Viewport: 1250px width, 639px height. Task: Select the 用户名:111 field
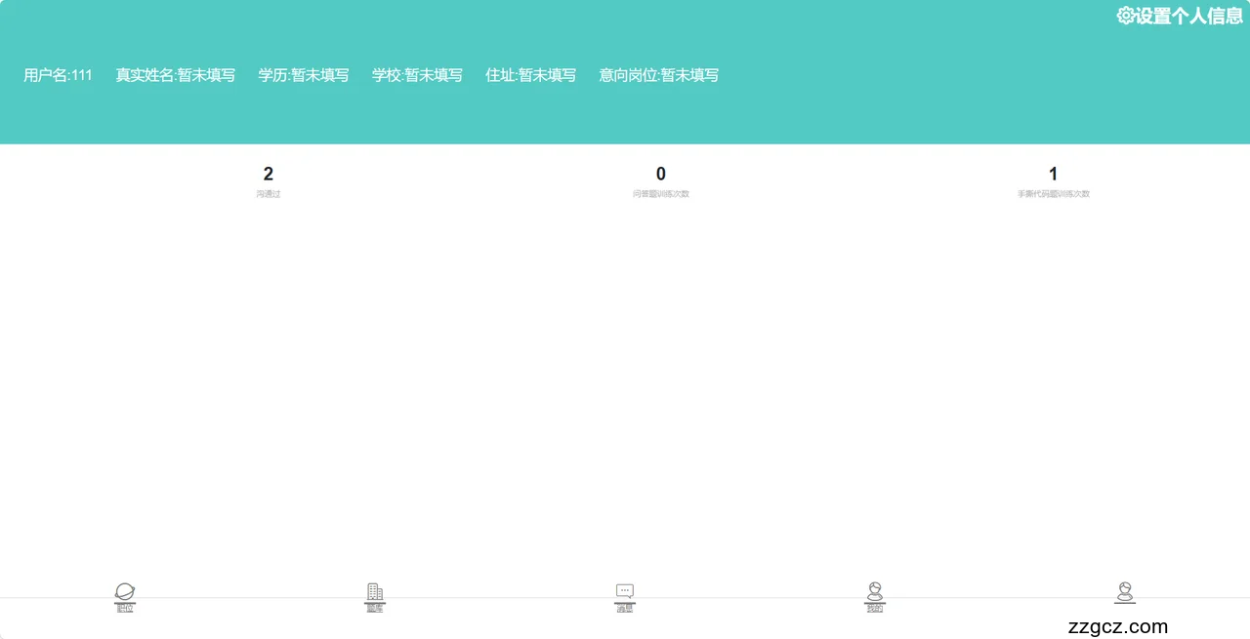[58, 75]
